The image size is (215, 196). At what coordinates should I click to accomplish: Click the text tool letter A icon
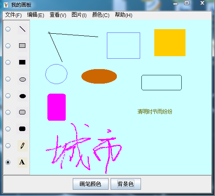point(22,162)
